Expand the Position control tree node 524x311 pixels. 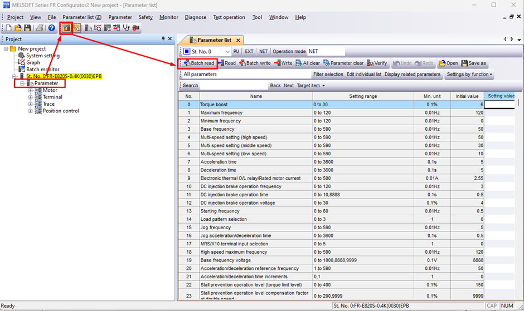click(x=31, y=111)
